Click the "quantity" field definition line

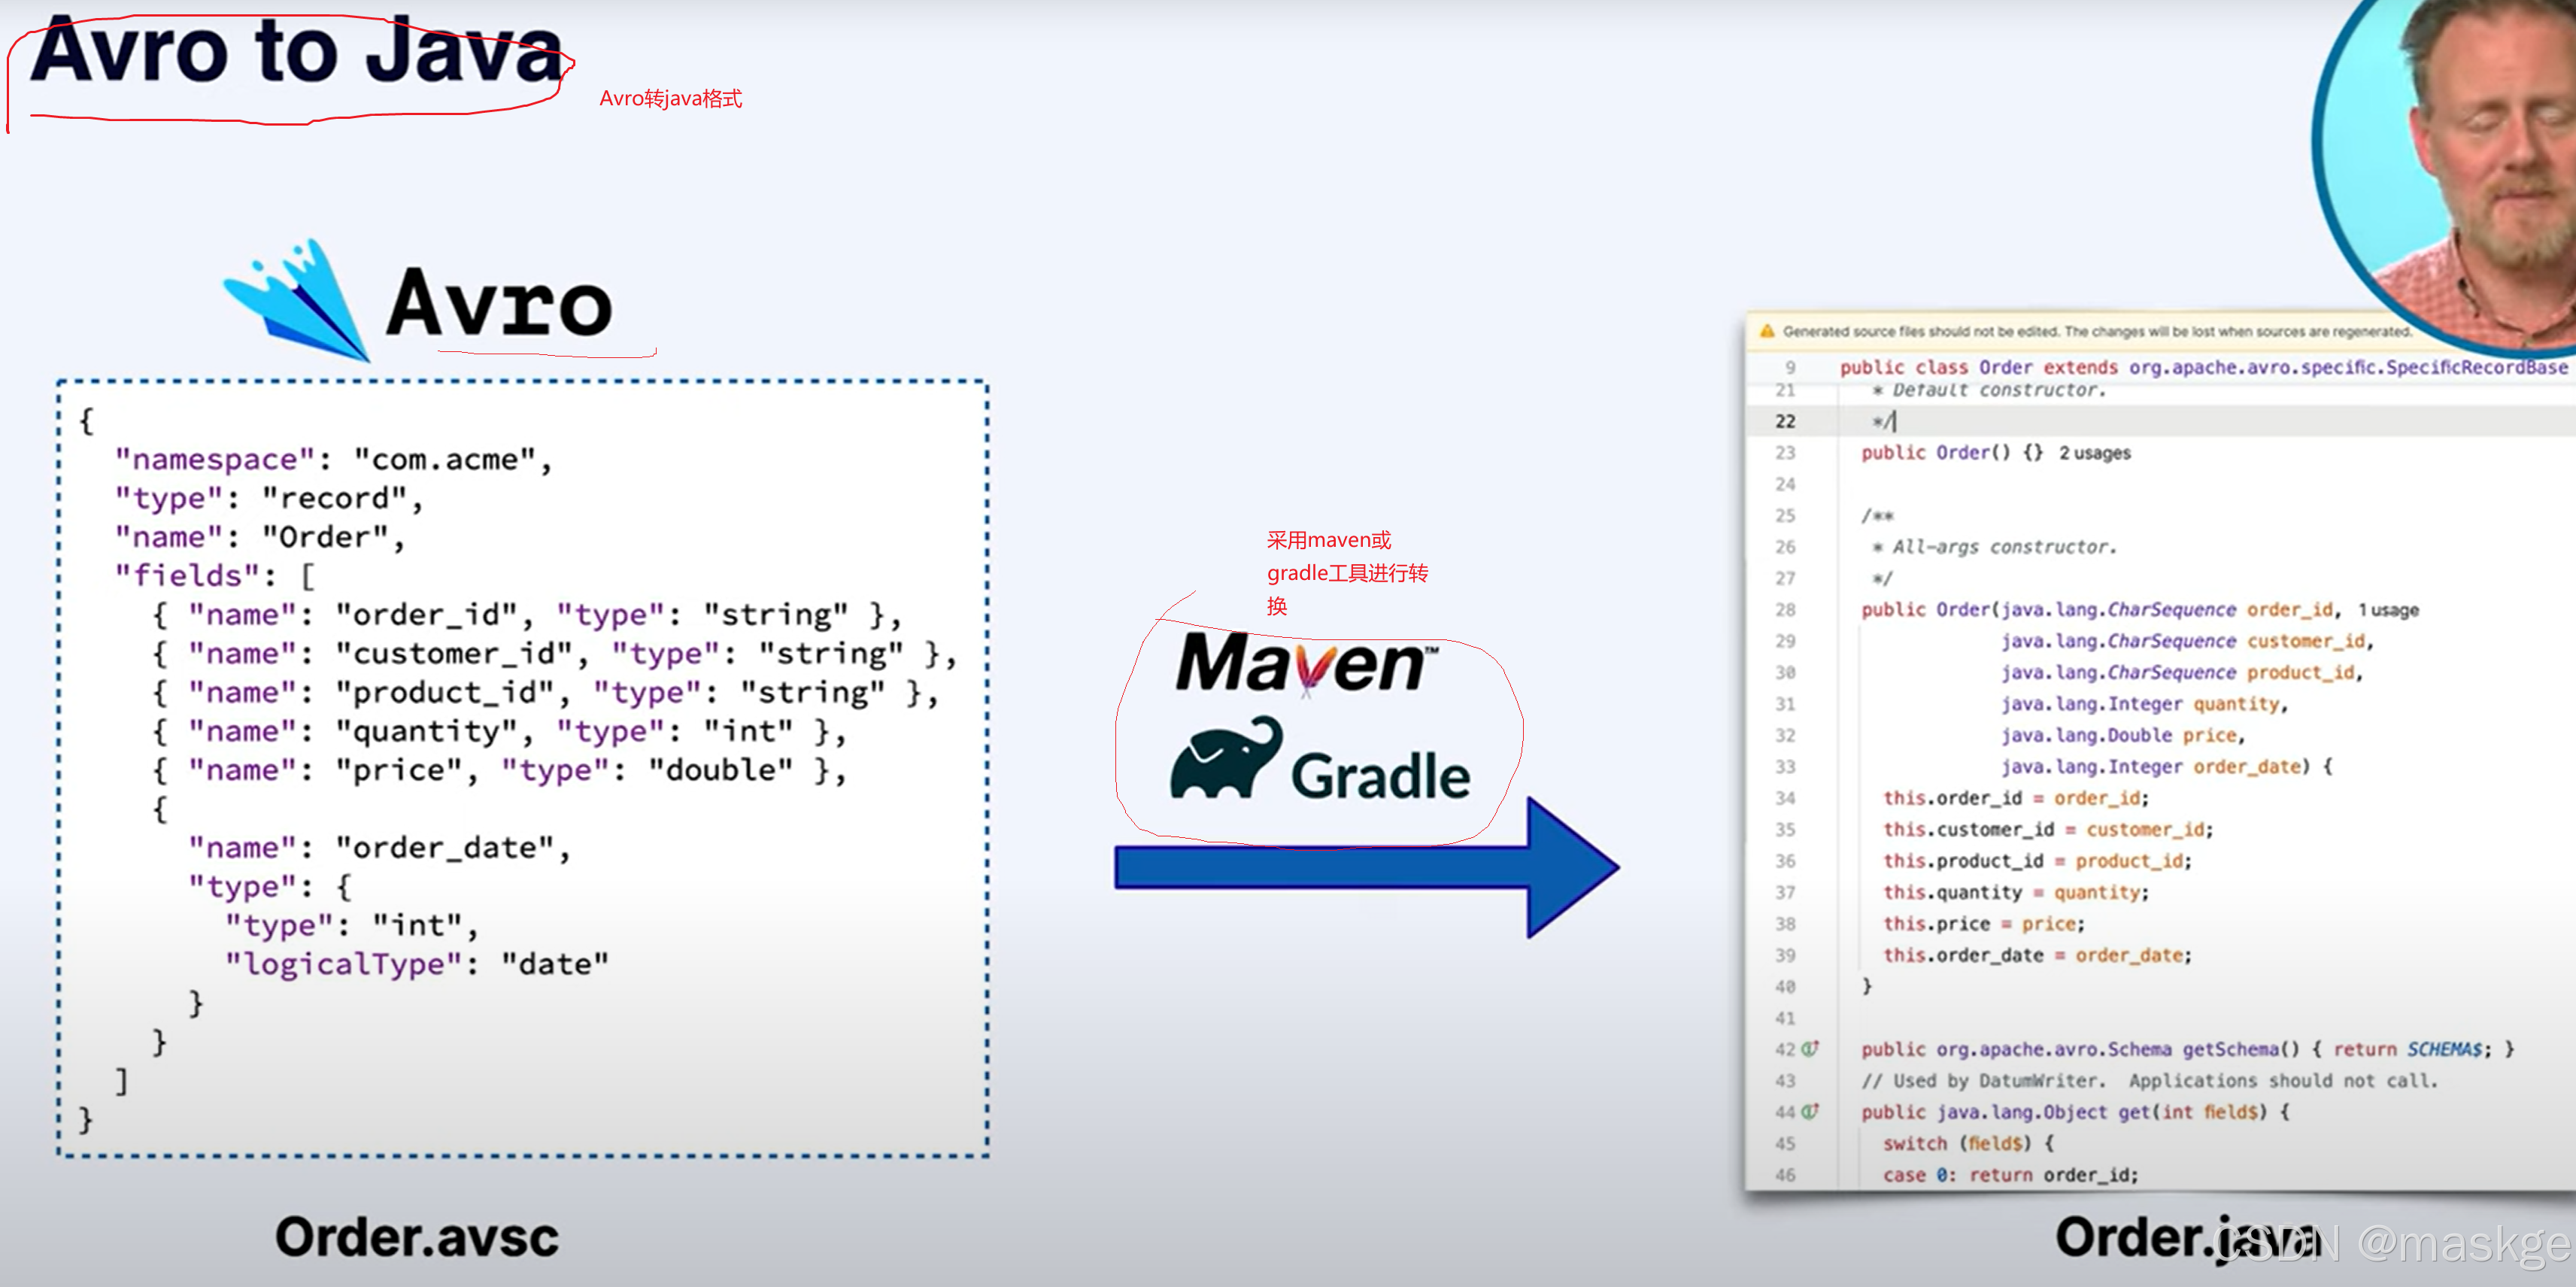[x=499, y=731]
